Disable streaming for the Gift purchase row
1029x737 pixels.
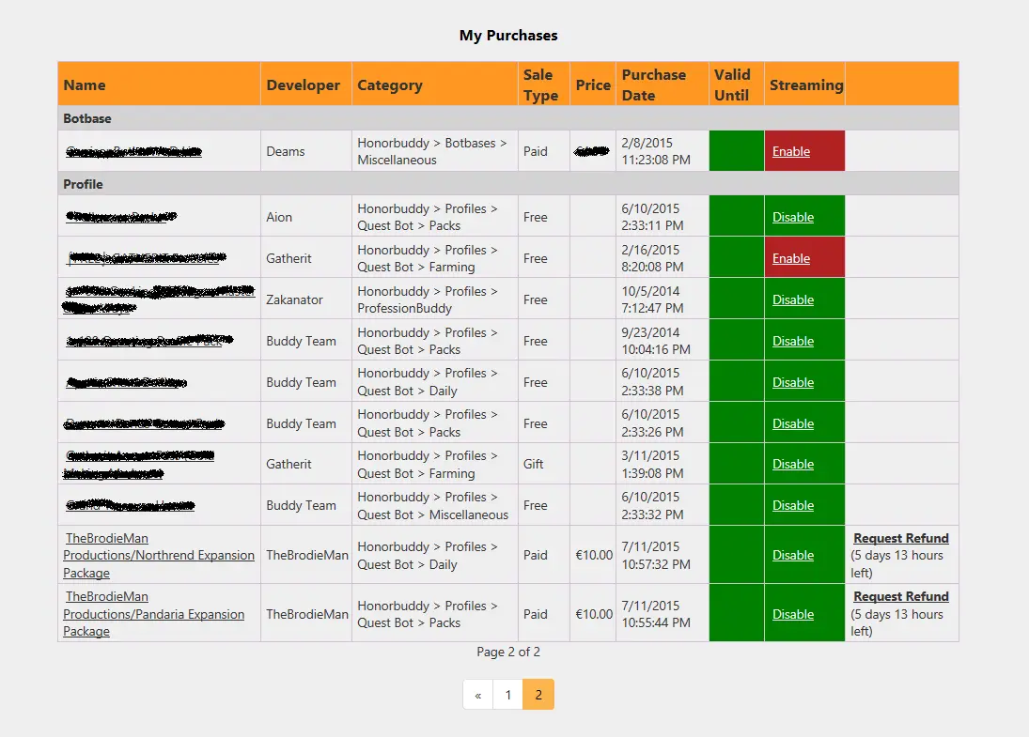coord(793,464)
